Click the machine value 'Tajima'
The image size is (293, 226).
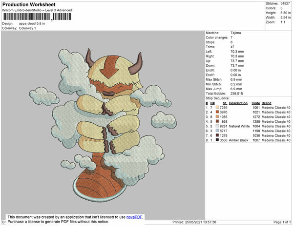point(236,33)
